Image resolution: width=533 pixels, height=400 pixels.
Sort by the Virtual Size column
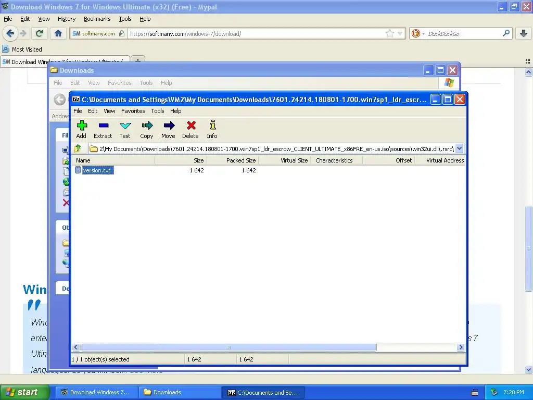[x=285, y=160]
